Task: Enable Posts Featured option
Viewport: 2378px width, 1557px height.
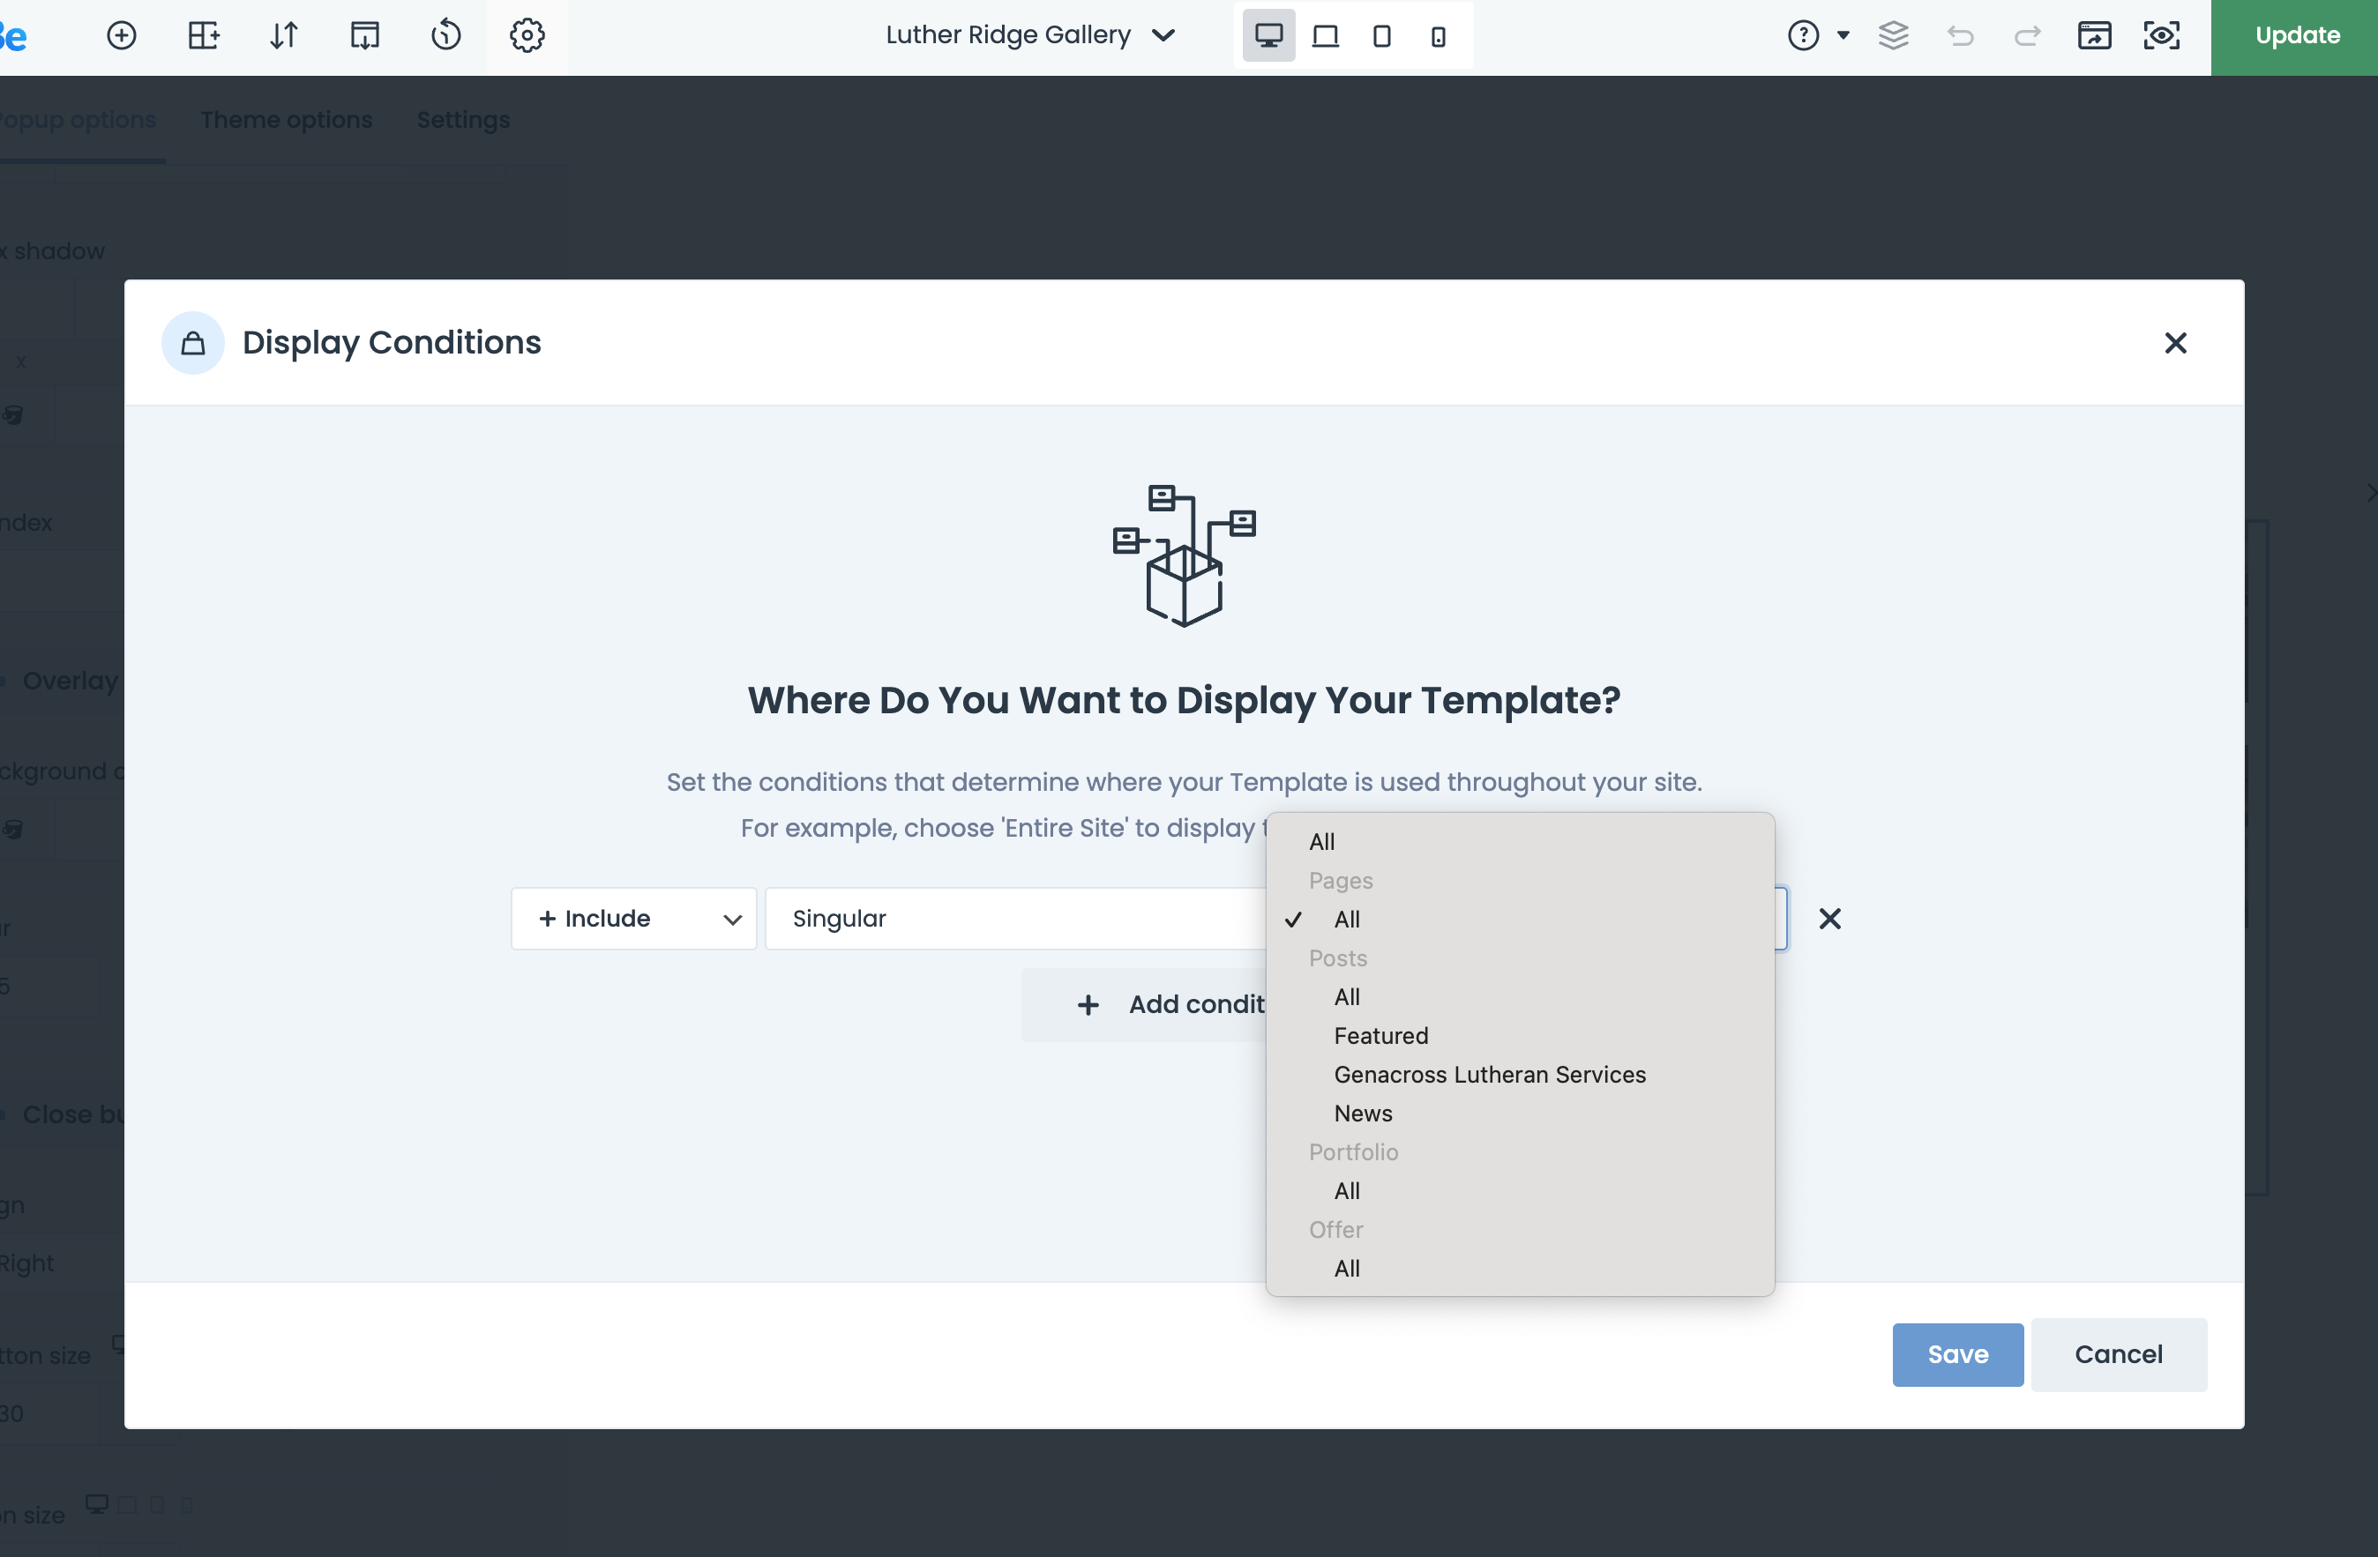Action: pyautogui.click(x=1382, y=1036)
